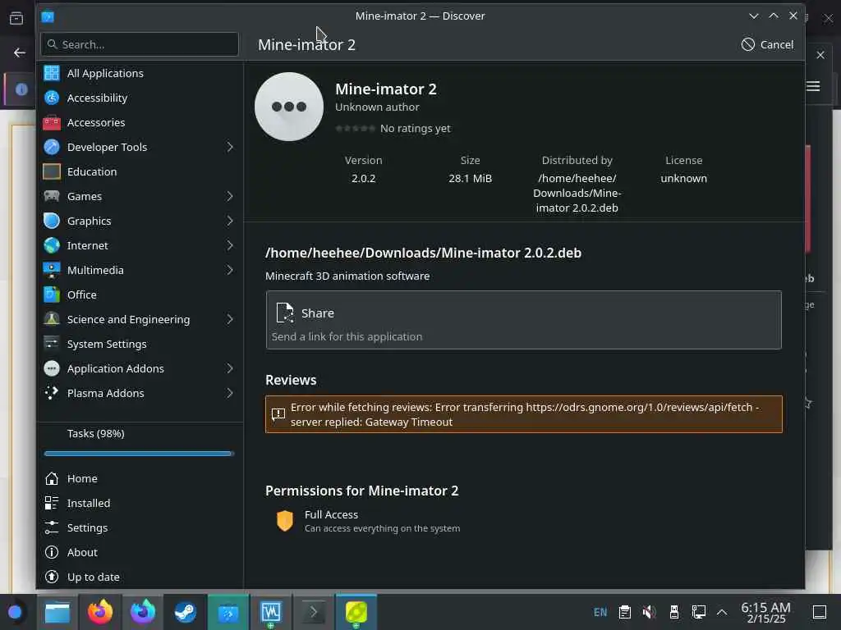841x630 pixels.
Task: Click the Internet globe icon
Action: point(52,245)
